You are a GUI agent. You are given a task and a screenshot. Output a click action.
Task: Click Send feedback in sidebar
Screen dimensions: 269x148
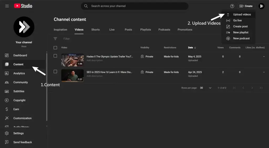(x=22, y=142)
